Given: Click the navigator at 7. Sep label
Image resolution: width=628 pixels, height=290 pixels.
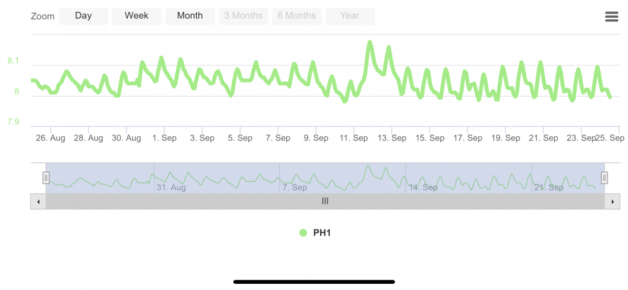Looking at the screenshot, I should coord(295,187).
